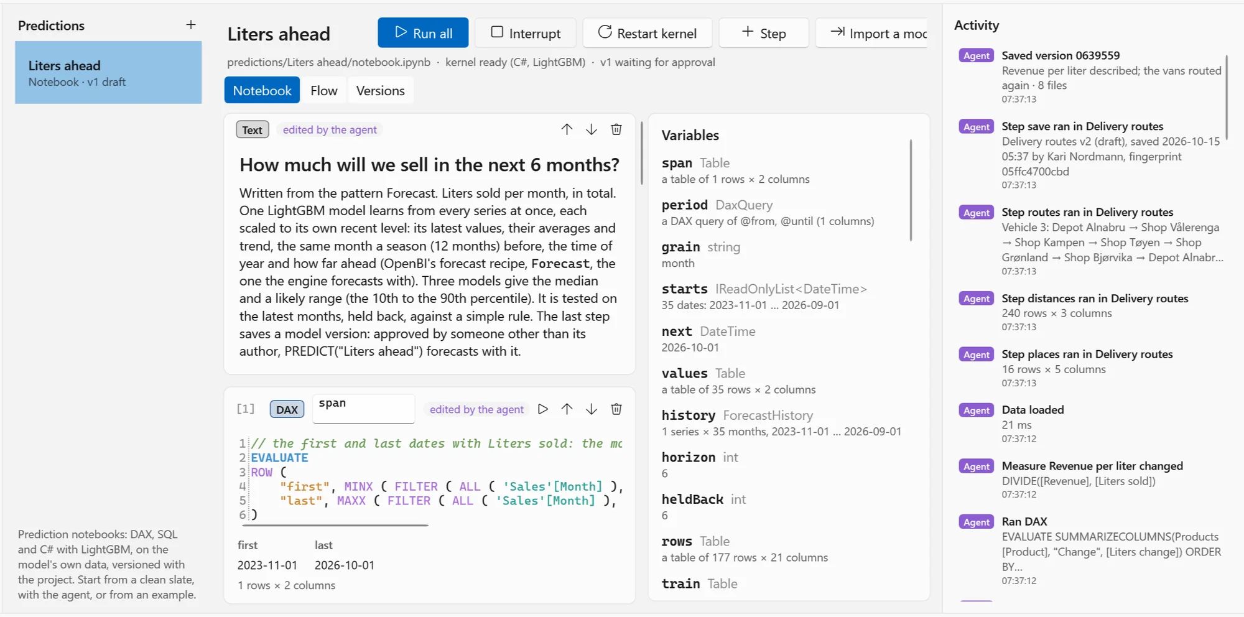Select the Liters ahead notebook in Predictions

click(108, 73)
